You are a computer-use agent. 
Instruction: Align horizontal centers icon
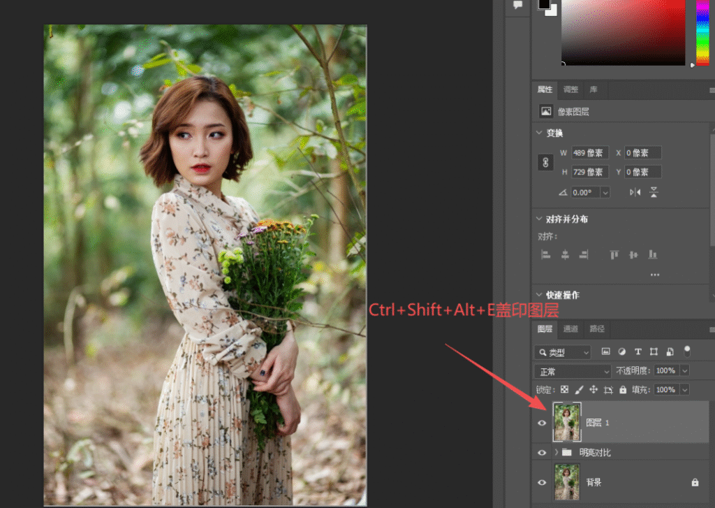coord(565,254)
